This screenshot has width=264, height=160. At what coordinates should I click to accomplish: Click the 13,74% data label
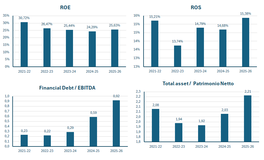177,42
